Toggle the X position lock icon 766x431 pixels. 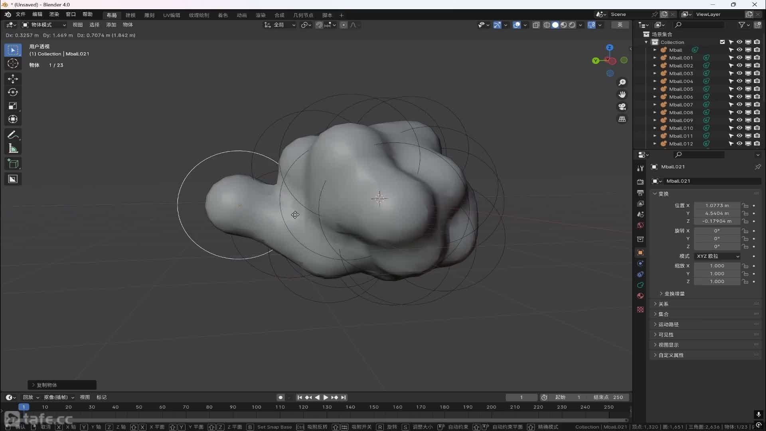pos(745,206)
